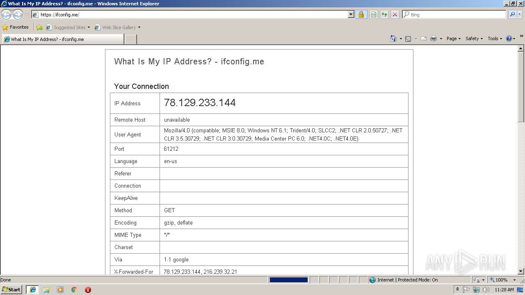Click the Via value 1.1 google
Screen dimensions: 525x295
[x=176, y=259]
